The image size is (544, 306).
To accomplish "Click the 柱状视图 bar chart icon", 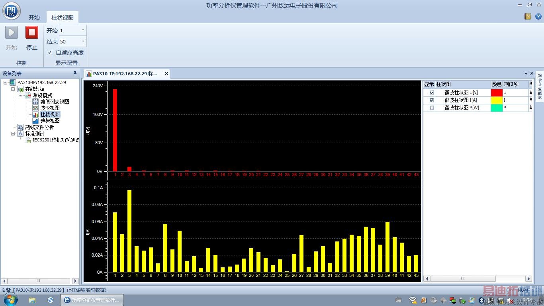I will pyautogui.click(x=35, y=114).
